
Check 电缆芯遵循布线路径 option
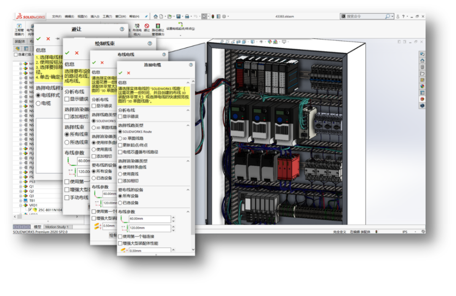[120, 152]
